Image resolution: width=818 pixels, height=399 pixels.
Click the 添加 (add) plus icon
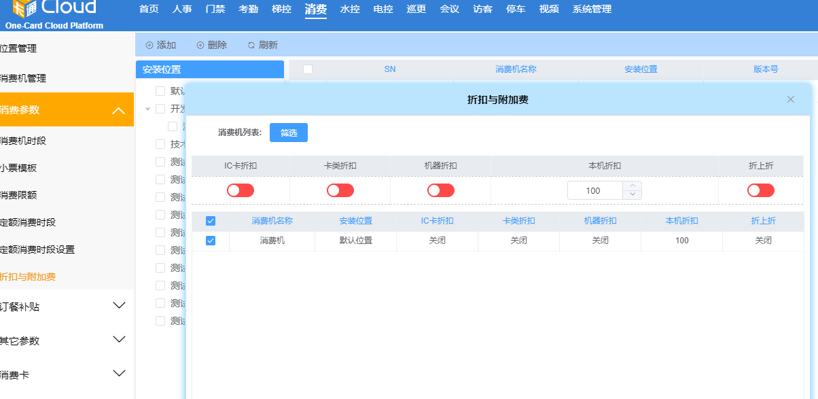pos(149,46)
